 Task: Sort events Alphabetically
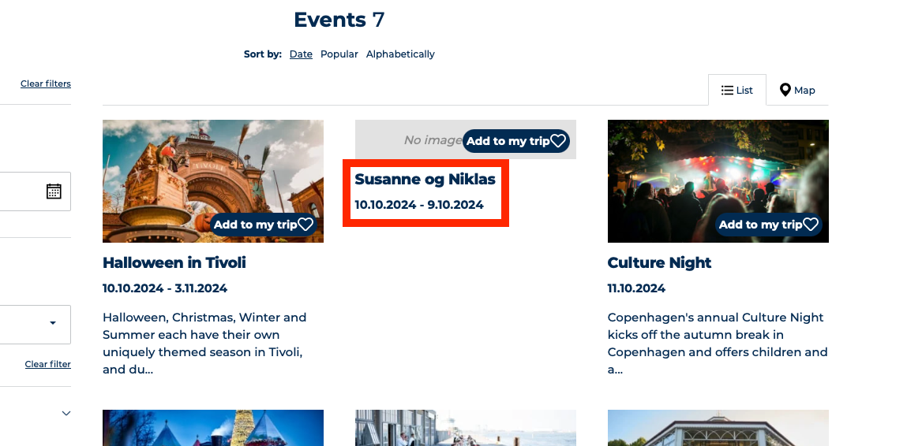400,54
